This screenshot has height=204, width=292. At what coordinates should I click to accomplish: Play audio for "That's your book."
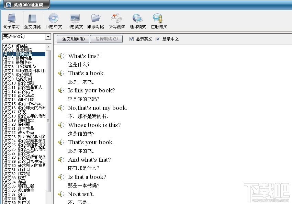coord(61,142)
